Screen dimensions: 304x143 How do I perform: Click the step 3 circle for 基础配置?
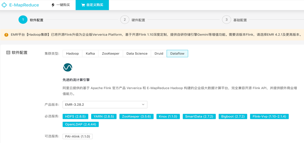226,20
